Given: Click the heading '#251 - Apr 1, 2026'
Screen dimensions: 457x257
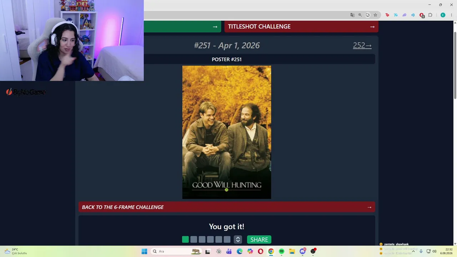Looking at the screenshot, I should (227, 45).
